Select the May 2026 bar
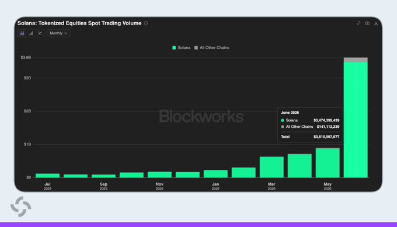This screenshot has width=397, height=227. 328,163
